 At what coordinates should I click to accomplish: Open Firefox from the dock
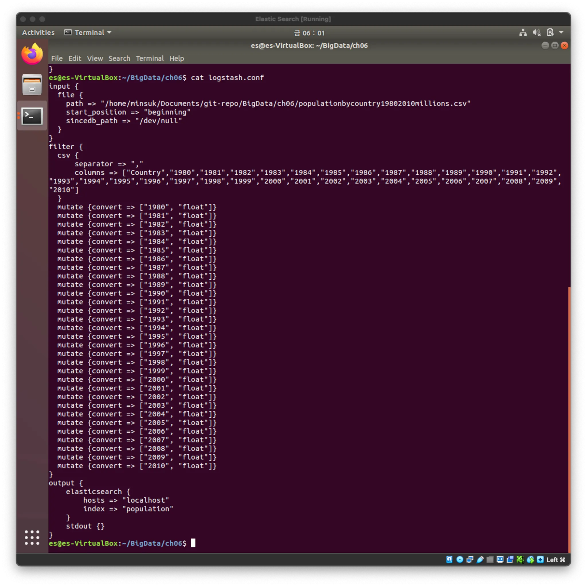tap(32, 54)
